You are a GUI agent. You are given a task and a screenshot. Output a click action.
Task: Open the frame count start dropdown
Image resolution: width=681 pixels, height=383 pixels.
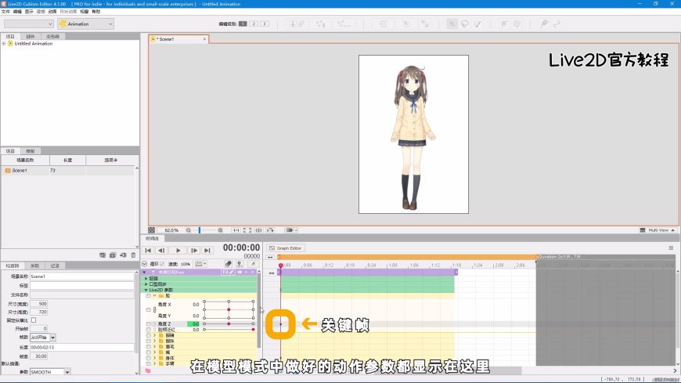(x=53, y=338)
